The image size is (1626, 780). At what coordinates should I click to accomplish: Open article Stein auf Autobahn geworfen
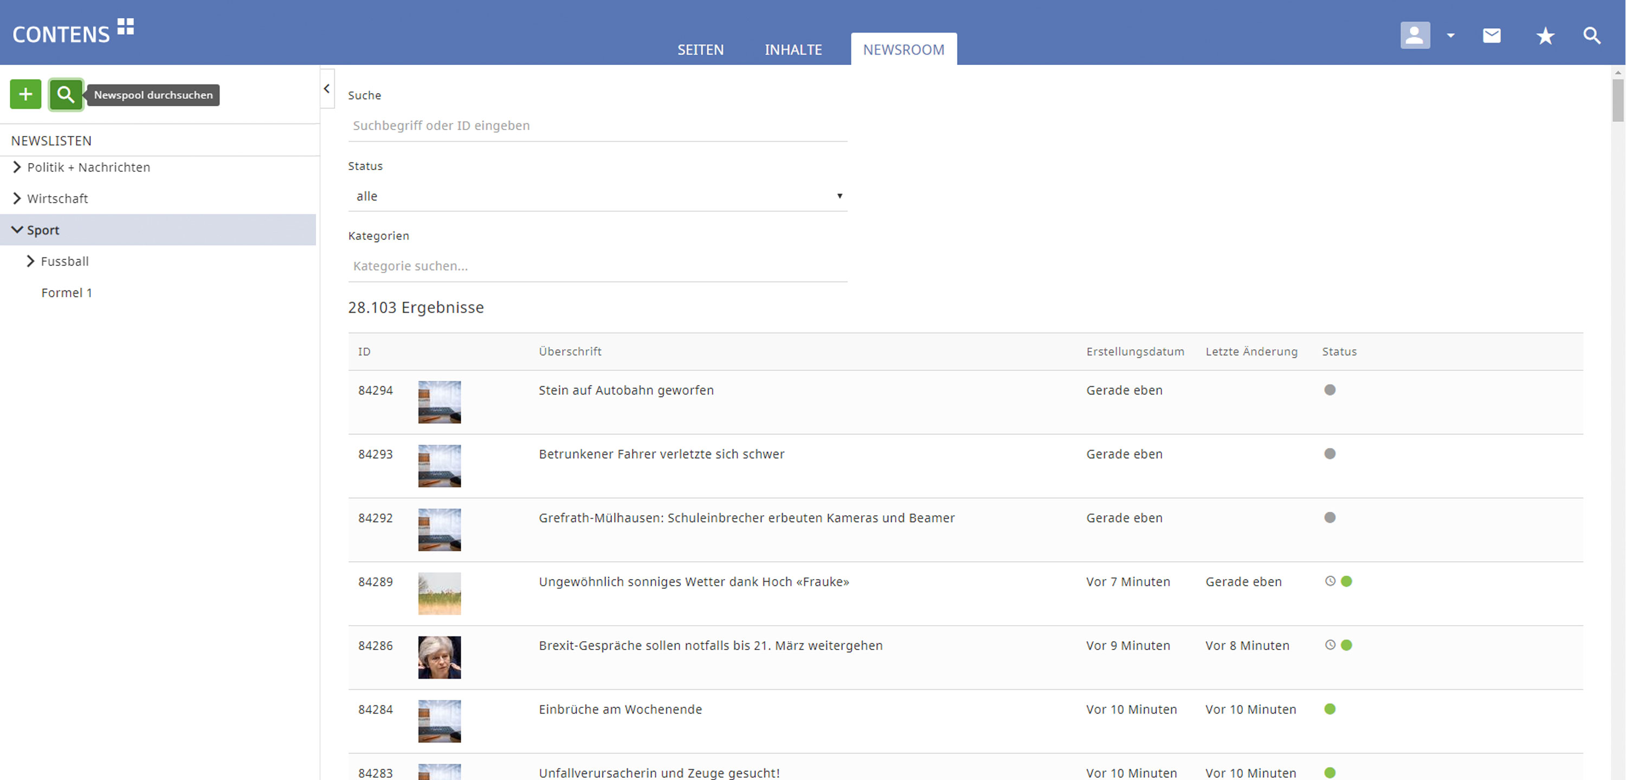coord(625,391)
